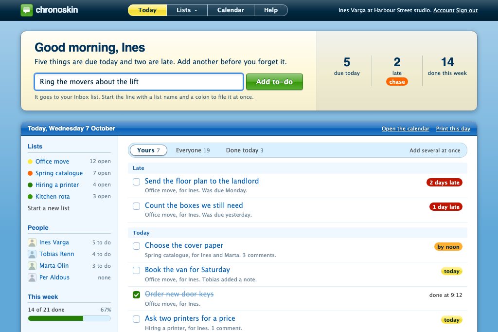Image resolution: width=498 pixels, height=332 pixels.
Task: Open Ask two printers for a price
Action: 190,318
